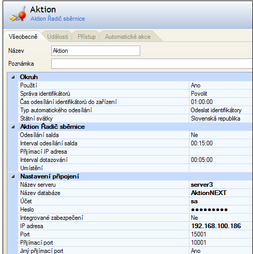Click the 00:15:00 interval value
Screen dimensions: 253x254
pos(202,143)
